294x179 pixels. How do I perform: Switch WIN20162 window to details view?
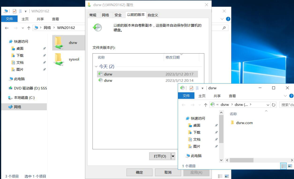point(220,176)
